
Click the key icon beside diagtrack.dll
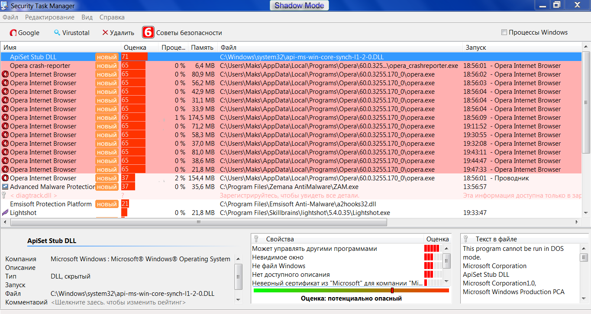click(4, 195)
